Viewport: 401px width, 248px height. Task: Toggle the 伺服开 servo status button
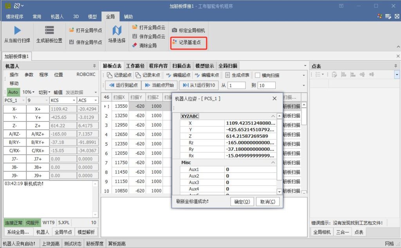pyautogui.click(x=33, y=222)
